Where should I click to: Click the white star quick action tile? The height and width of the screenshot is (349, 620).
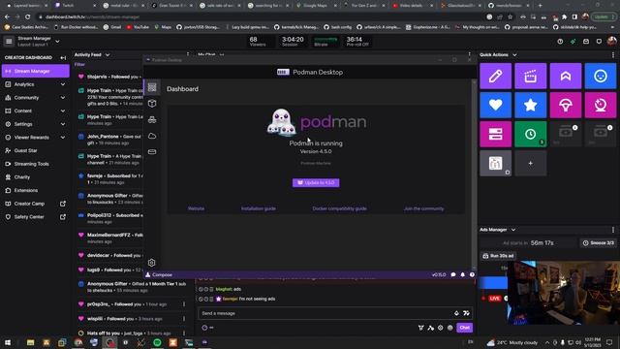[x=530, y=106]
